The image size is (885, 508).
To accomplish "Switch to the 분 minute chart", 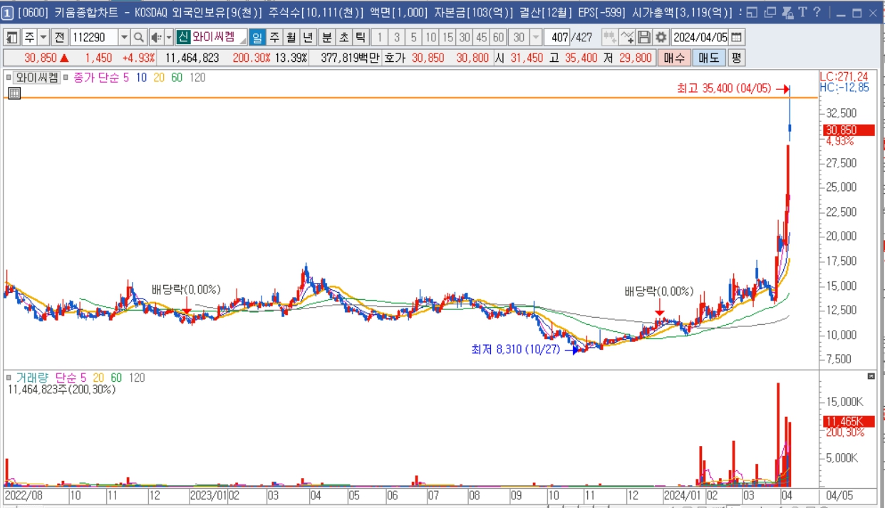I will click(x=326, y=38).
